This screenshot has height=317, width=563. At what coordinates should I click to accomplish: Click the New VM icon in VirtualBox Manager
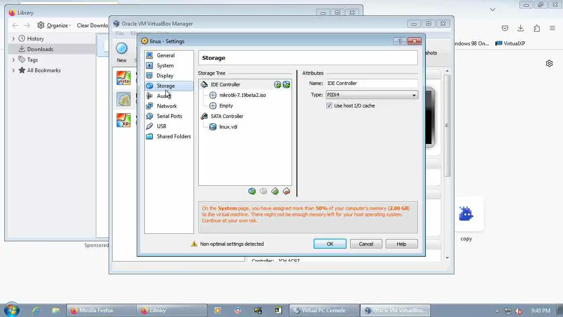click(x=121, y=48)
